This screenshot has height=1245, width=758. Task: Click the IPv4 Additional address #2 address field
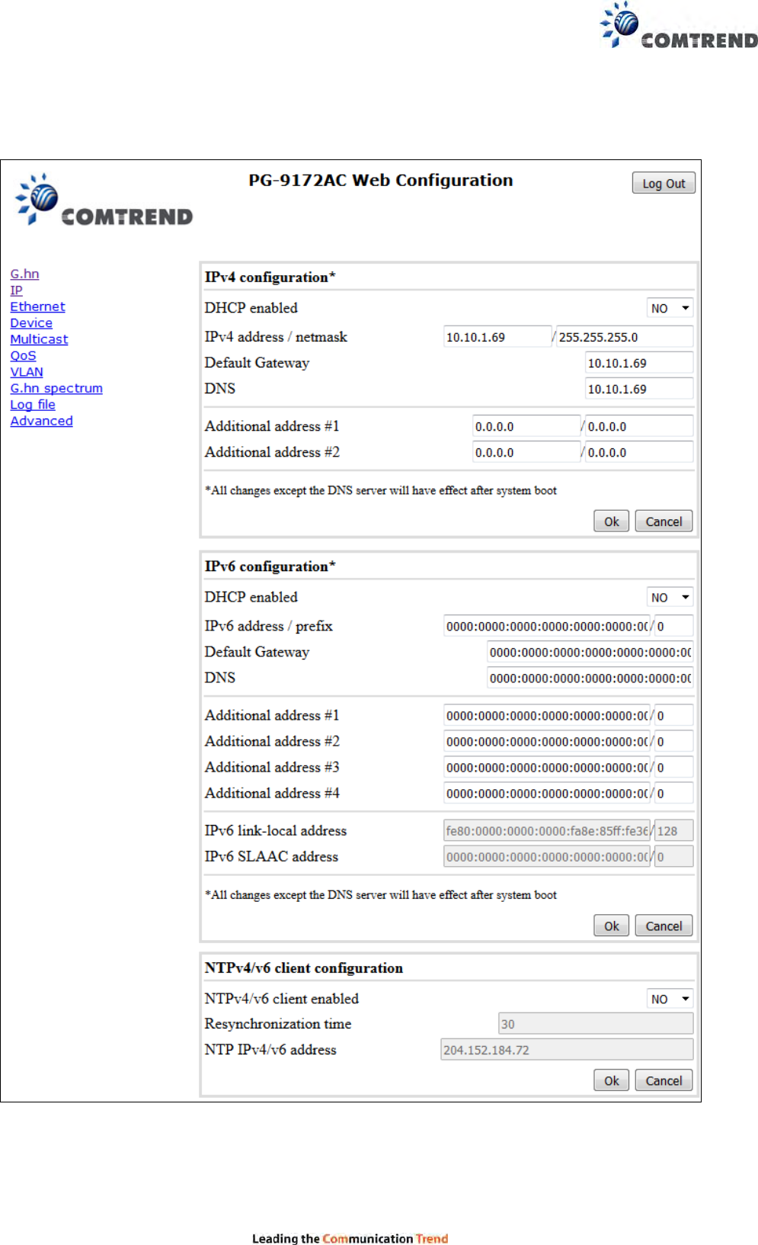point(526,452)
